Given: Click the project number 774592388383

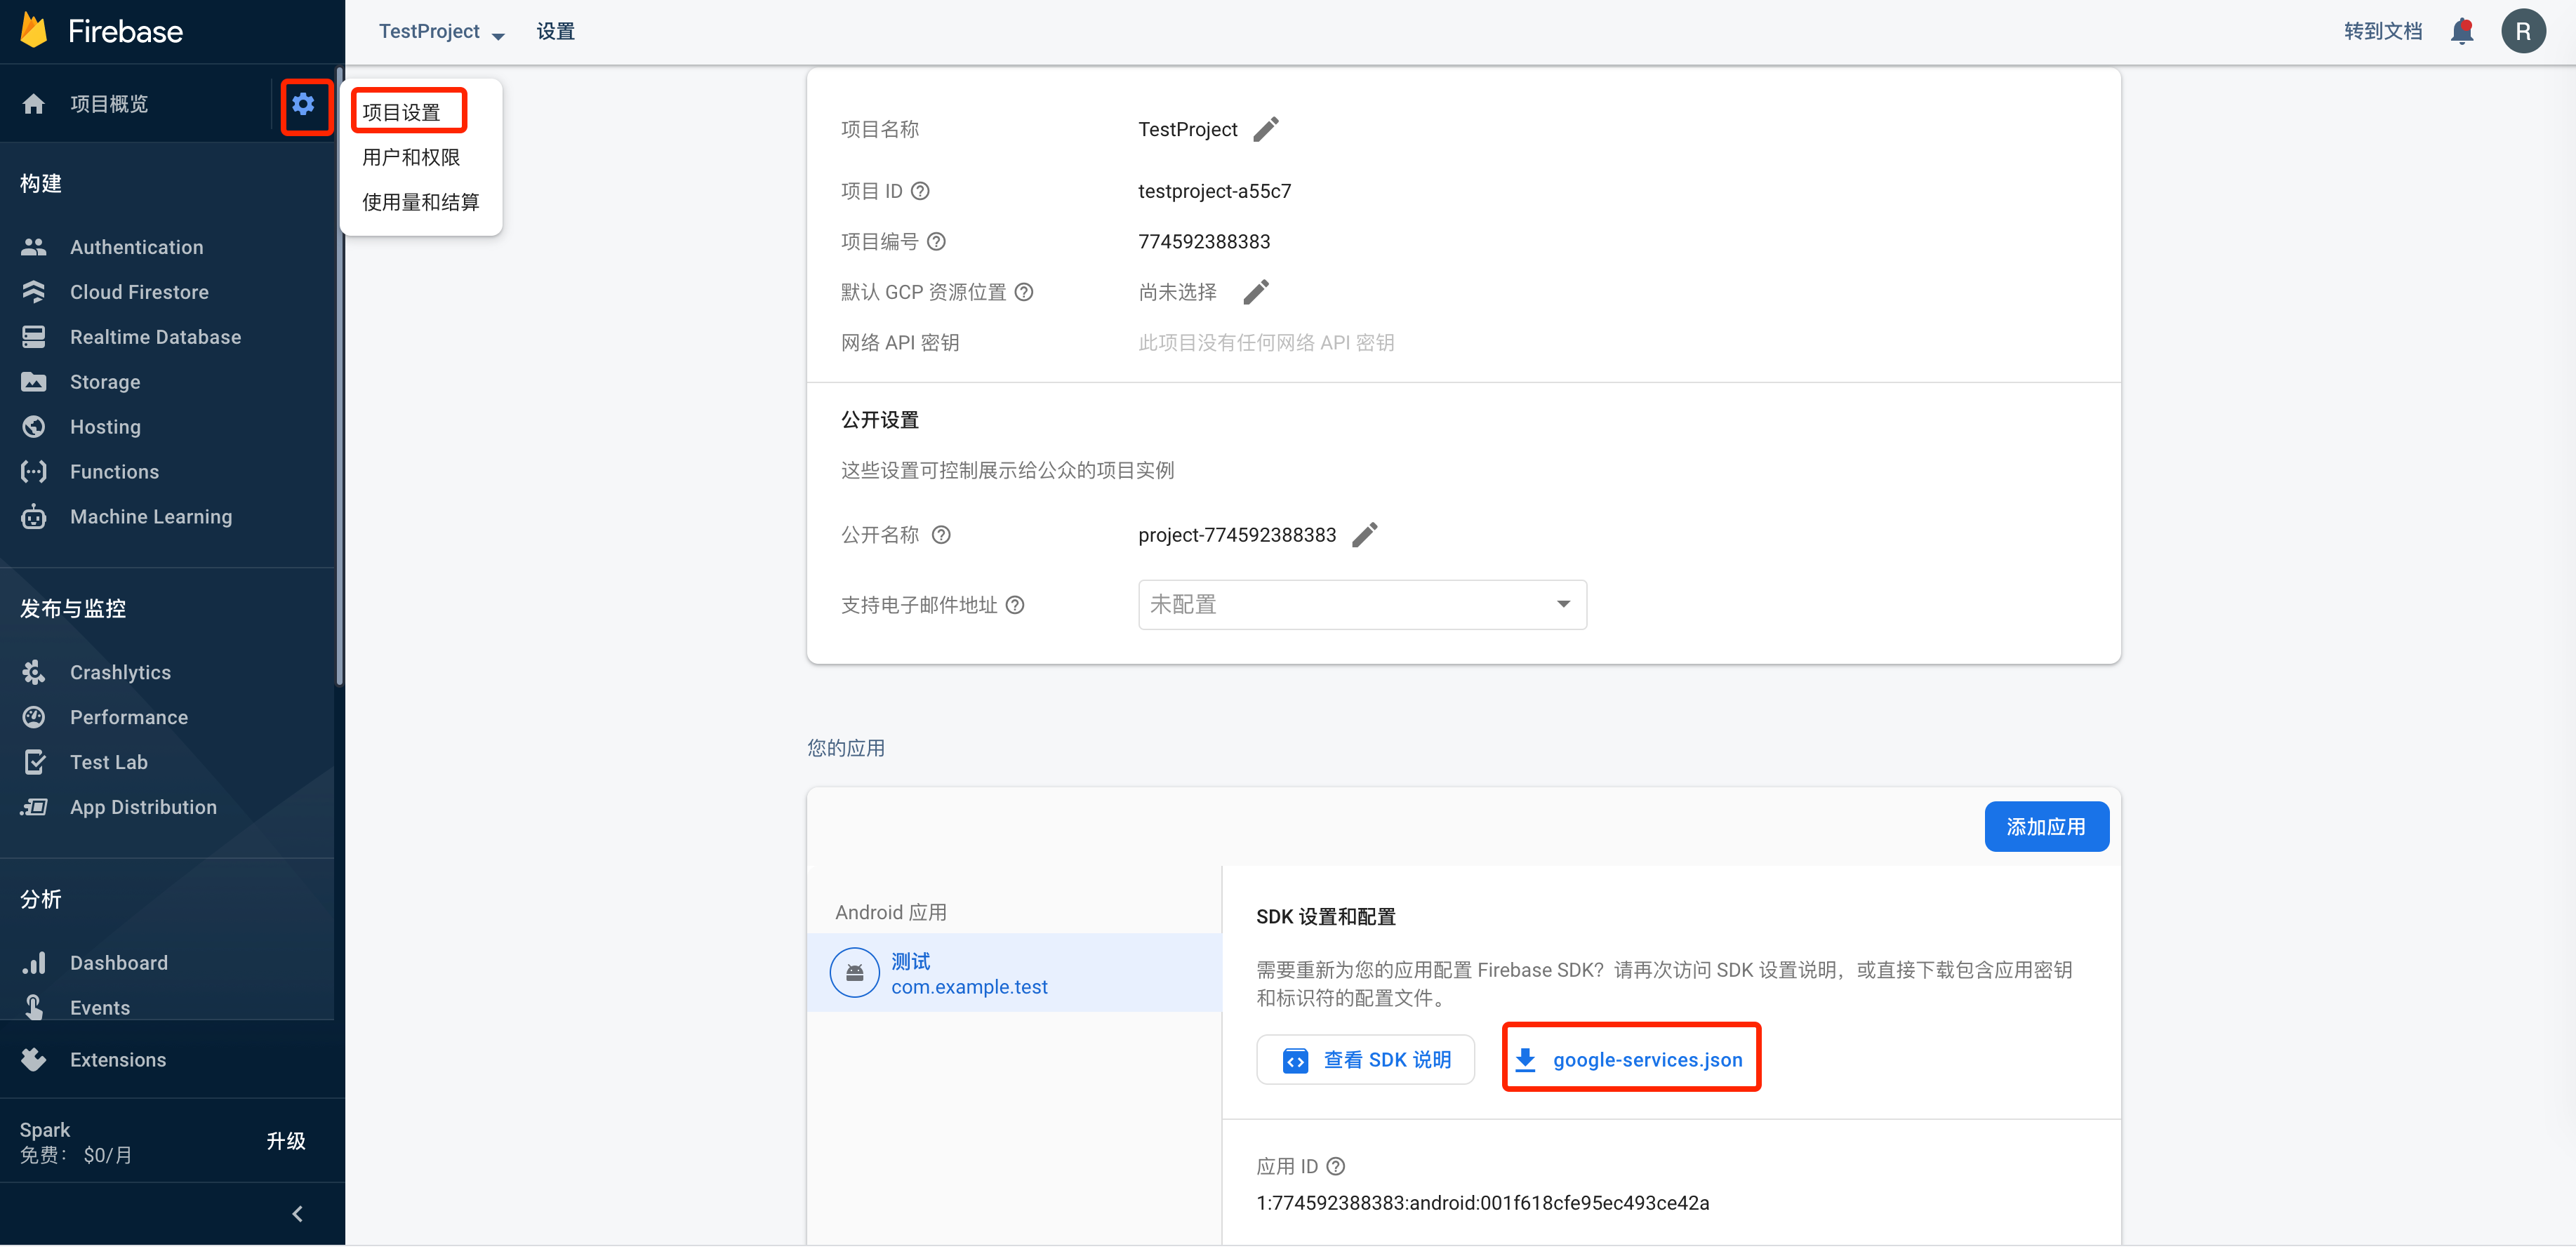Looking at the screenshot, I should point(1204,242).
